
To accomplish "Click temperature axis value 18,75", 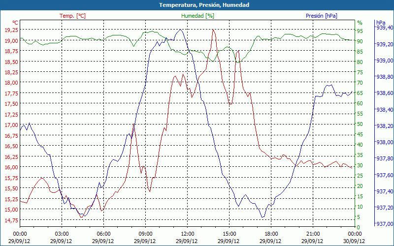I will (x=11, y=51).
